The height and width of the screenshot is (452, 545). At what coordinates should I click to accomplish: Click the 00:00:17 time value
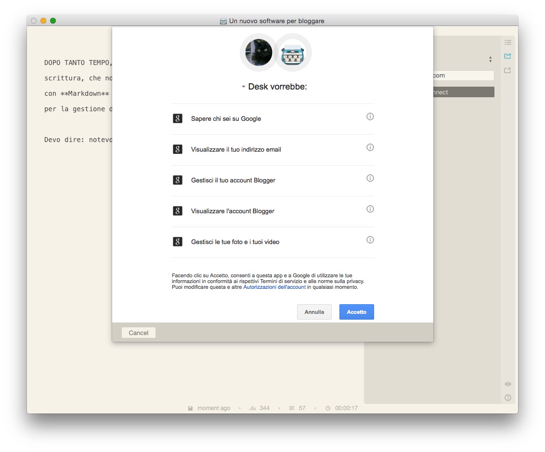(x=346, y=408)
